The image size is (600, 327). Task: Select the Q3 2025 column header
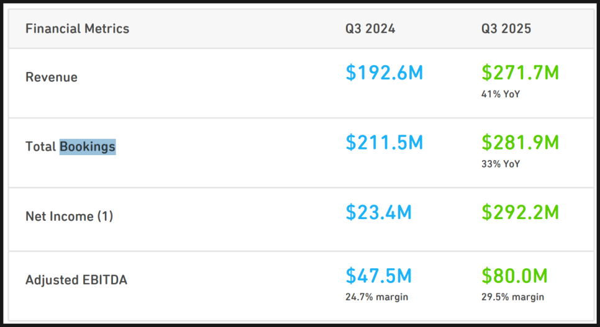506,29
